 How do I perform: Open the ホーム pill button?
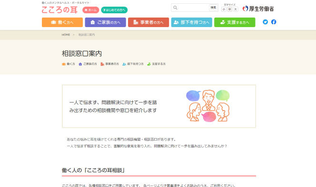[91, 10]
